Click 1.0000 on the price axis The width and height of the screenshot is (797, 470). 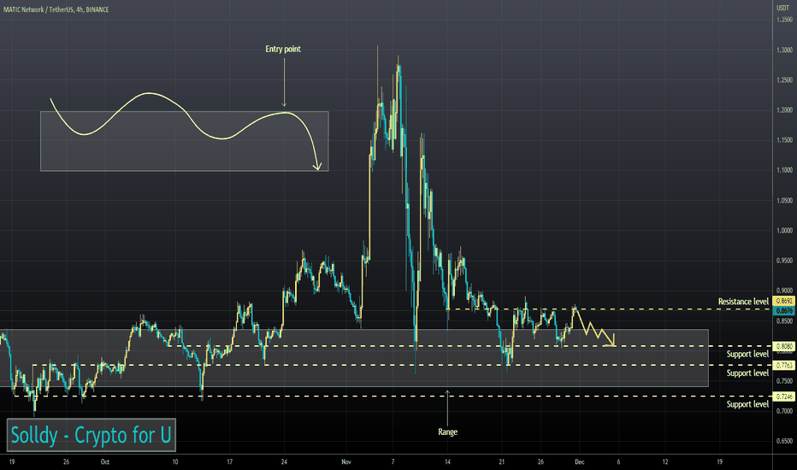tap(784, 231)
